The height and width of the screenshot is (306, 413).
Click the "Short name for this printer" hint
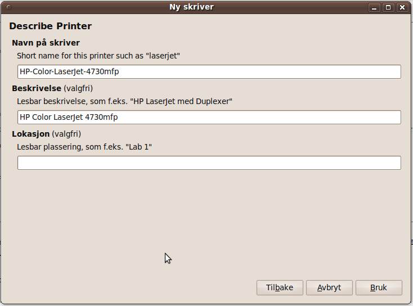98,56
